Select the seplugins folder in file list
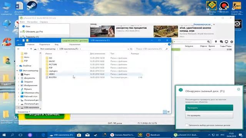The height and width of the screenshot is (138, 246). pos(53,71)
